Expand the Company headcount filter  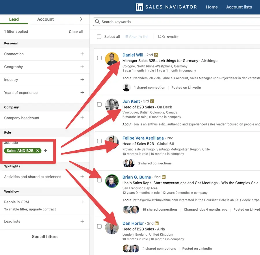[x=82, y=118]
